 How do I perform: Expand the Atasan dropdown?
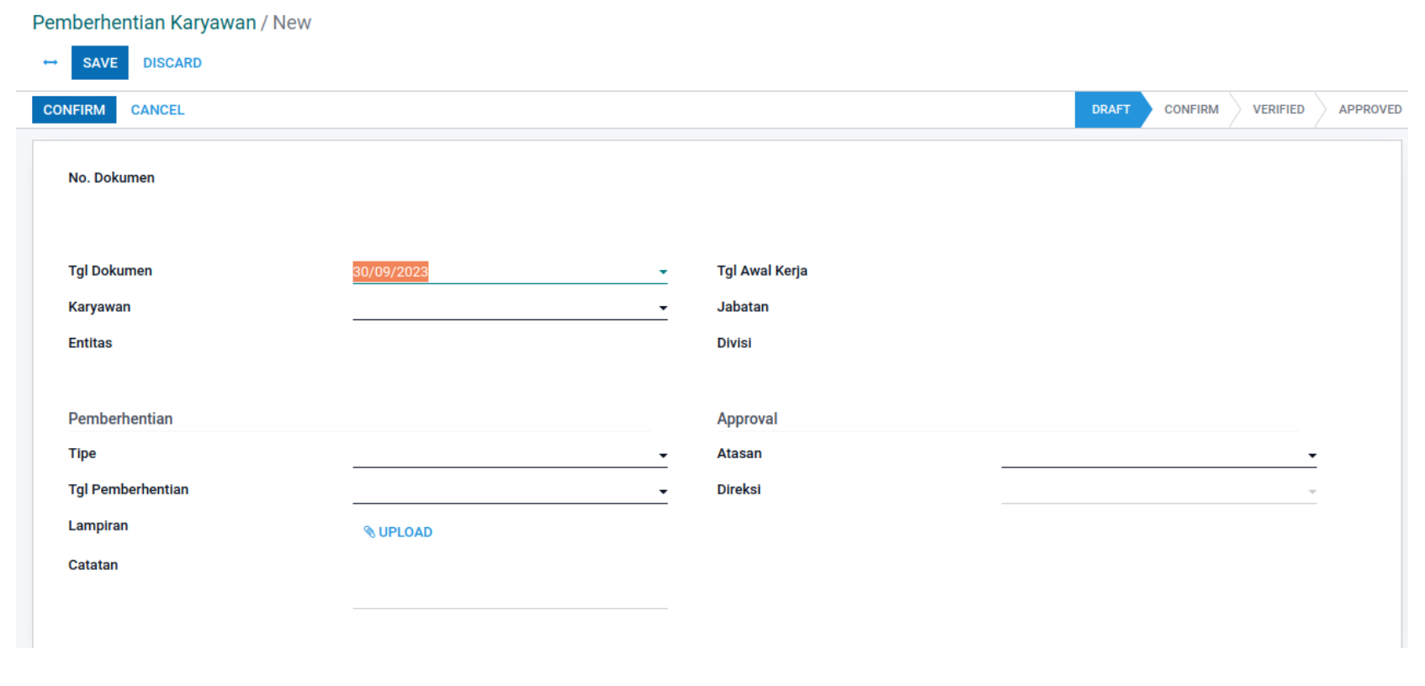(x=1311, y=456)
